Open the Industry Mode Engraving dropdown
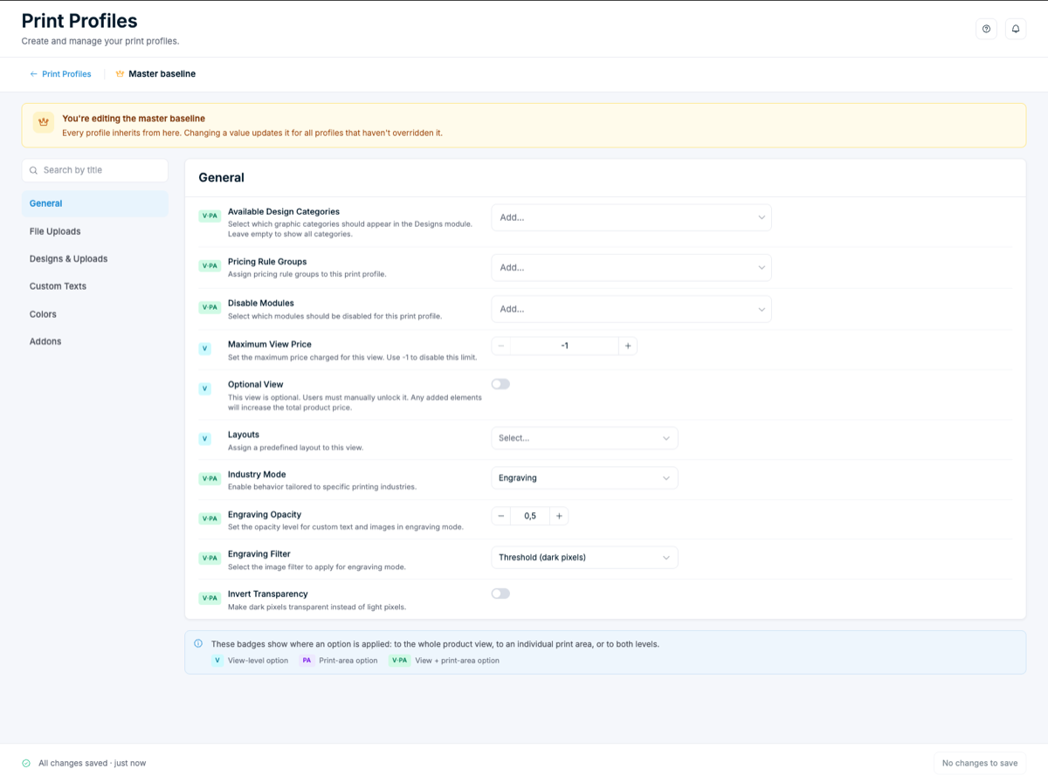The height and width of the screenshot is (782, 1048). click(x=584, y=478)
